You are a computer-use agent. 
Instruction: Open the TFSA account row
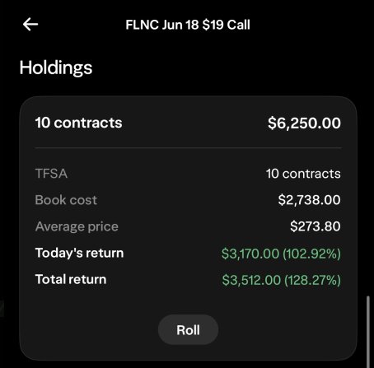[x=188, y=174]
